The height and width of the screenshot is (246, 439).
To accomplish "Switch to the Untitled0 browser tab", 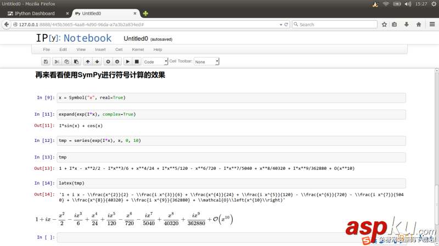I will (x=105, y=13).
